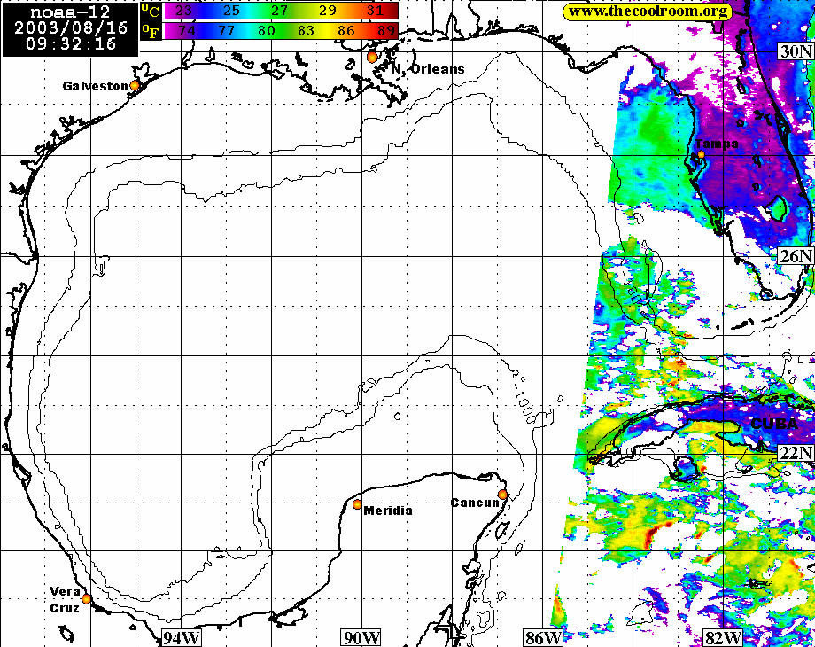Click the Vera Cruz city label
Screen dimensions: 815x647
tap(65, 600)
